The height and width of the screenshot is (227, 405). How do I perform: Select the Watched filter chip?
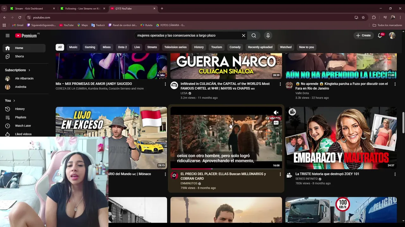(286, 47)
